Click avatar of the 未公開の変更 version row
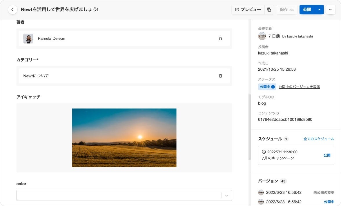The width and height of the screenshot is (341, 206). (x=261, y=192)
